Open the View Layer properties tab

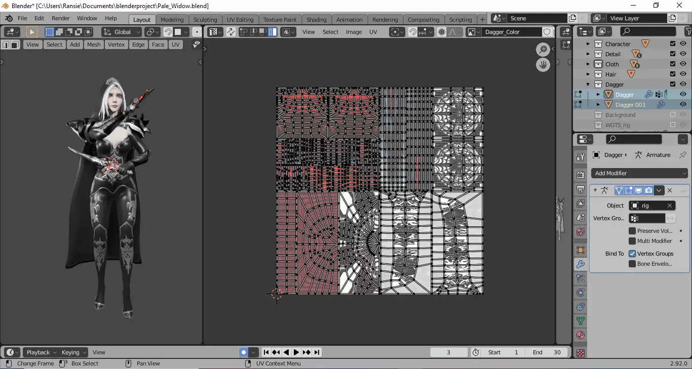[x=581, y=203]
